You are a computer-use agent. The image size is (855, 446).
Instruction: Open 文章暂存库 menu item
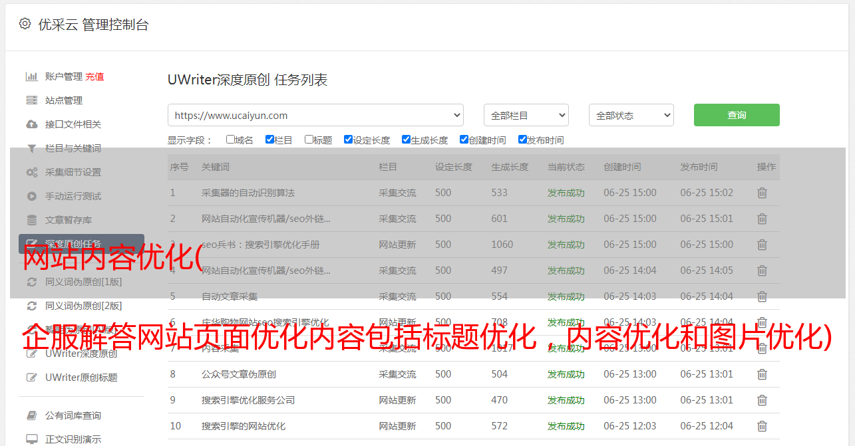pos(69,220)
